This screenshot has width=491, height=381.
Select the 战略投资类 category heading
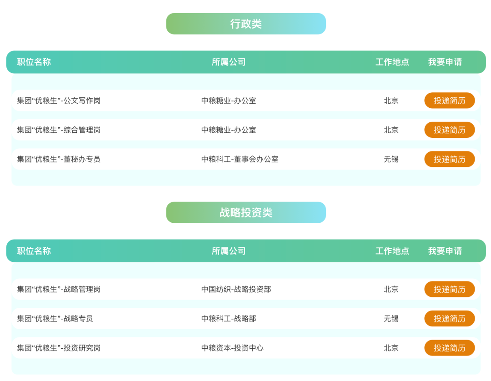(x=246, y=212)
